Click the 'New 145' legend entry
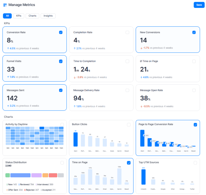 pos(12,185)
